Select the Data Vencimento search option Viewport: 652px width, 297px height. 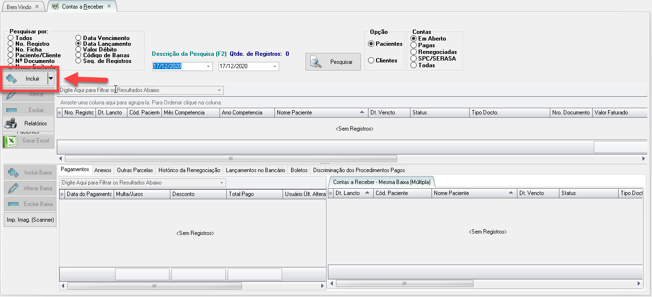[79, 38]
